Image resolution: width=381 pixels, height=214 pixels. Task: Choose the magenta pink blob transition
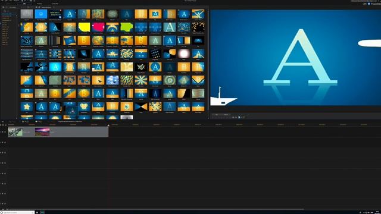click(x=98, y=27)
